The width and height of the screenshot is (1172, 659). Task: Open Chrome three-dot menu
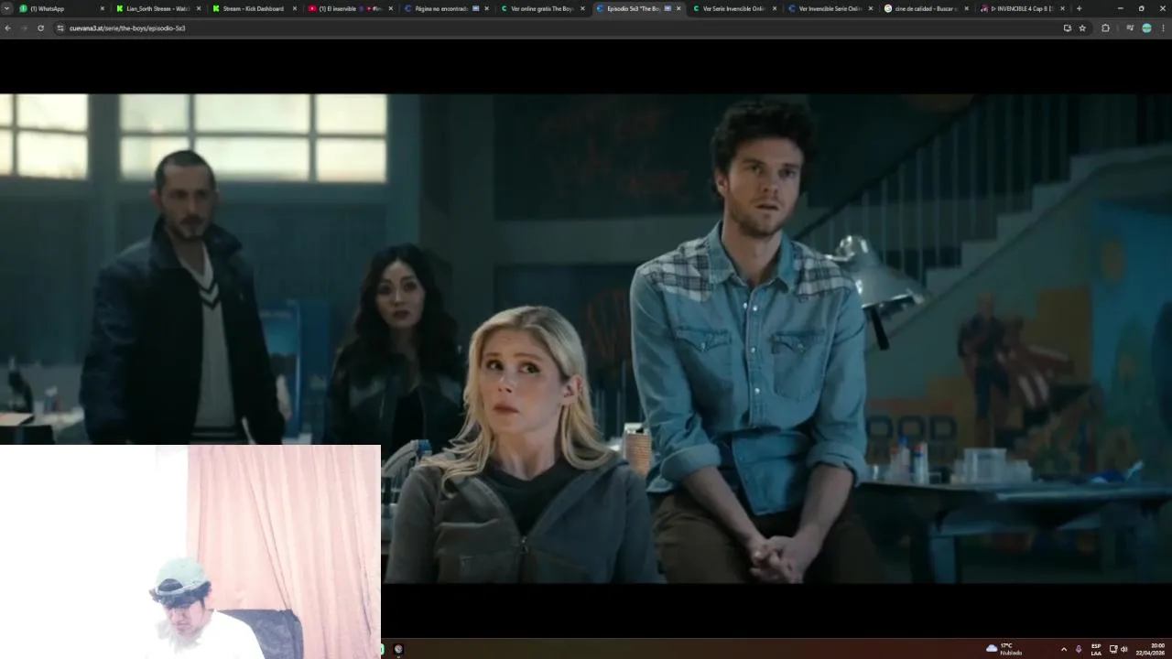(1163, 28)
